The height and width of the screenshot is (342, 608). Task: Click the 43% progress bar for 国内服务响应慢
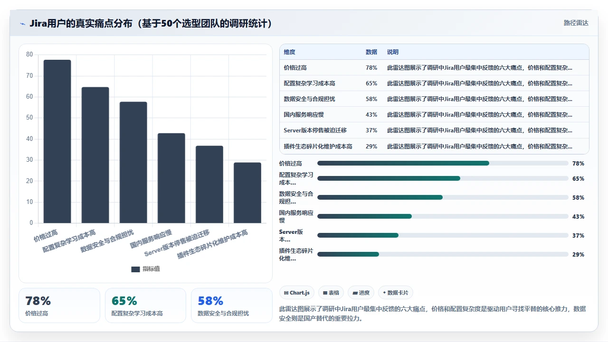tap(443, 216)
